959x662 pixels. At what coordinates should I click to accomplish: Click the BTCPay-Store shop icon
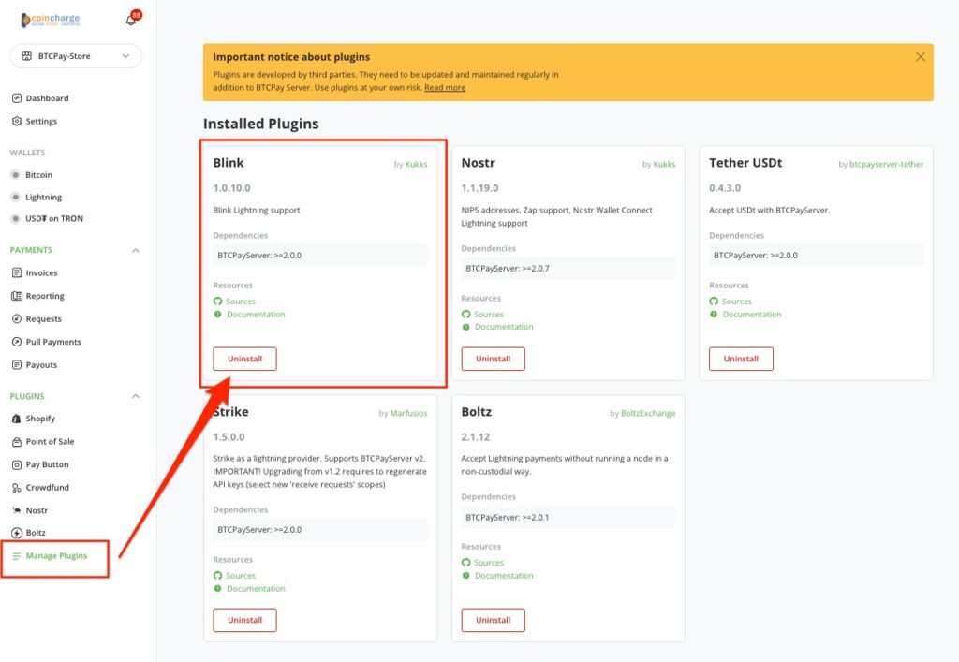[27, 55]
